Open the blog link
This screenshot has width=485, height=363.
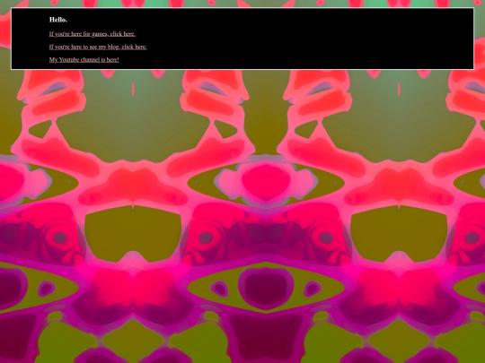(98, 47)
